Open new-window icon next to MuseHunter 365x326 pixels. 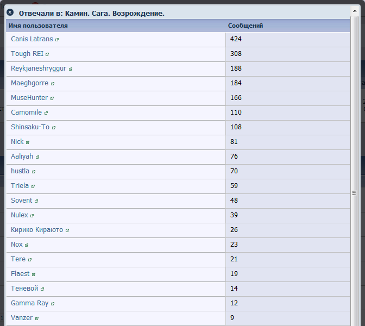52,98
